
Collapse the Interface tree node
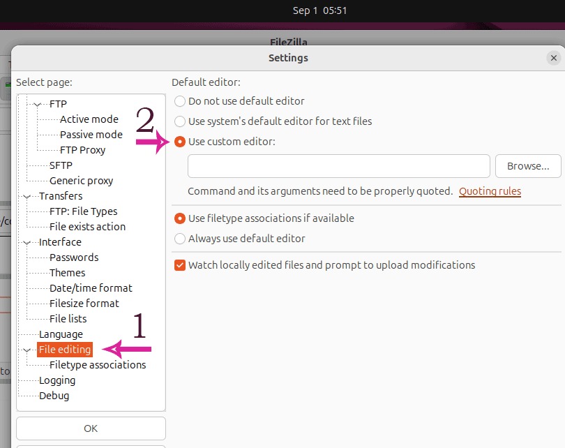[27, 243]
